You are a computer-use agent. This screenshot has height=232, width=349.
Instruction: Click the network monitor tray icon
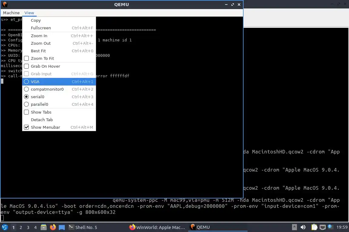click(x=323, y=227)
